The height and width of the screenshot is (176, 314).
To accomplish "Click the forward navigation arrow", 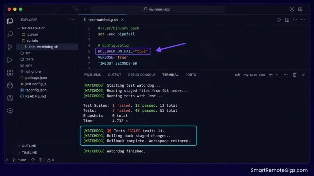I will (x=85, y=9).
